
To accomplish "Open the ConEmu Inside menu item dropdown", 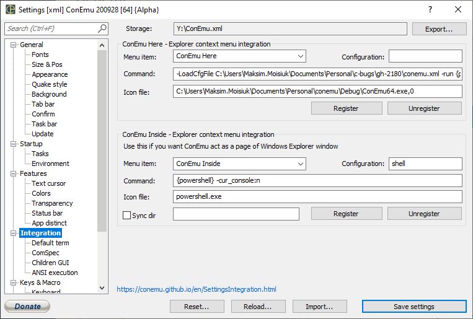I will 301,164.
